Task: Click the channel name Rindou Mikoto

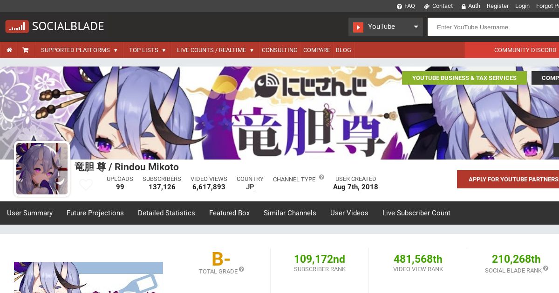Action: click(127, 167)
